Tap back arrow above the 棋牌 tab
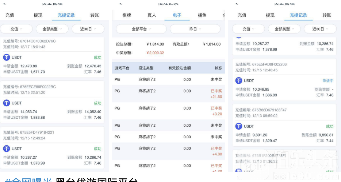 [120, 3]
